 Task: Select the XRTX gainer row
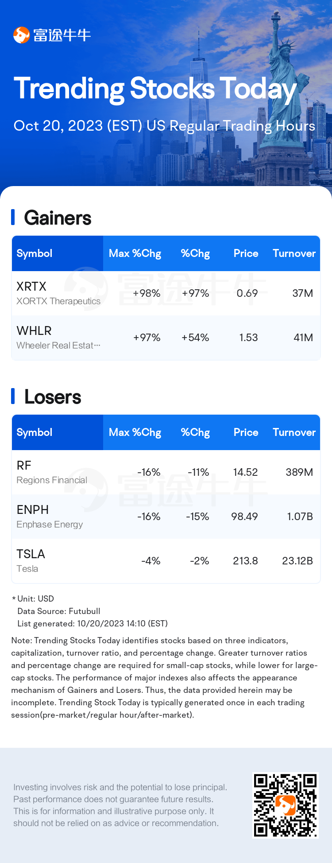click(166, 293)
